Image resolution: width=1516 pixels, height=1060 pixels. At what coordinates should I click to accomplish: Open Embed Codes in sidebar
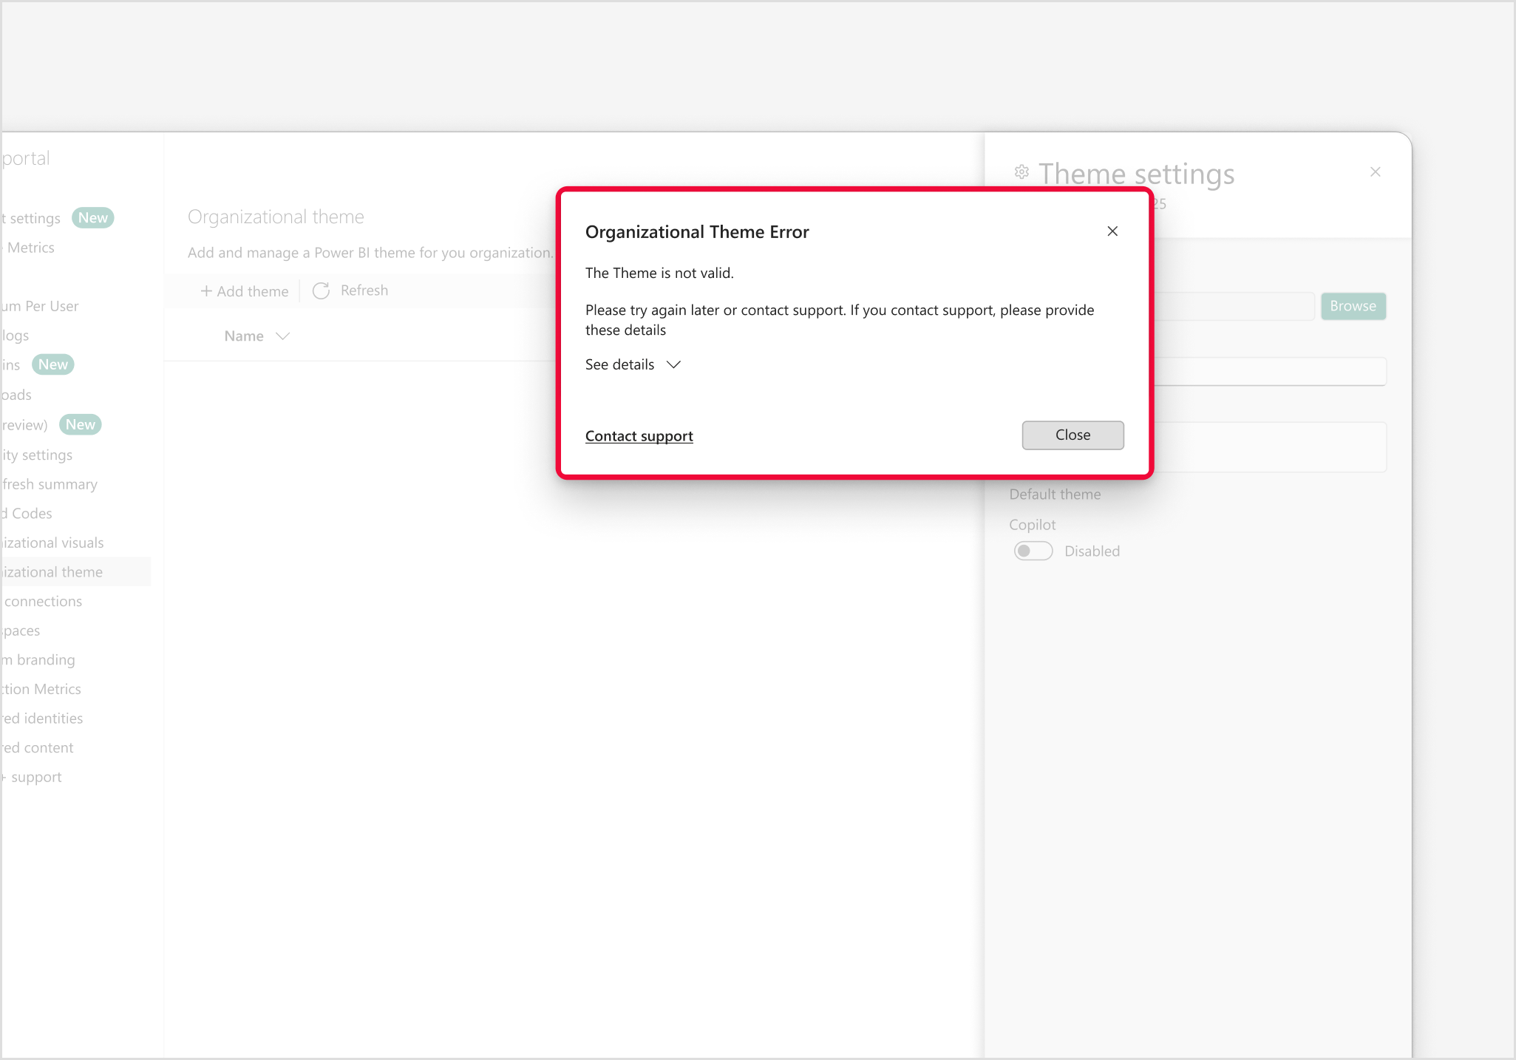(26, 513)
